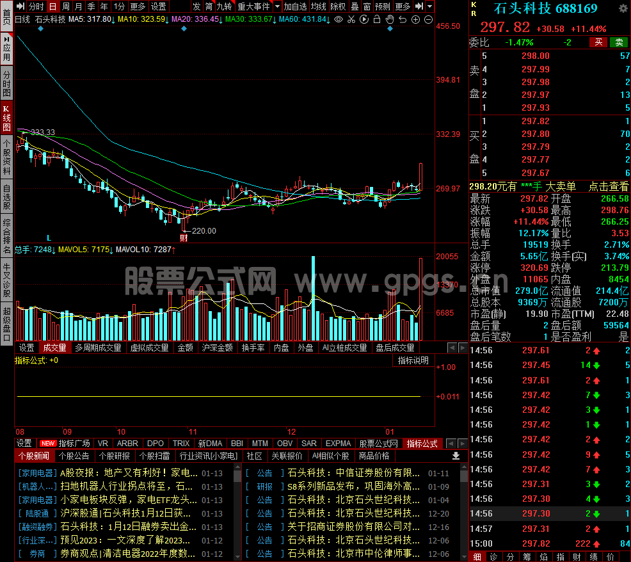631x562 pixels.
Task: Open the 综合排名 sidebar item
Action: click(x=6, y=236)
